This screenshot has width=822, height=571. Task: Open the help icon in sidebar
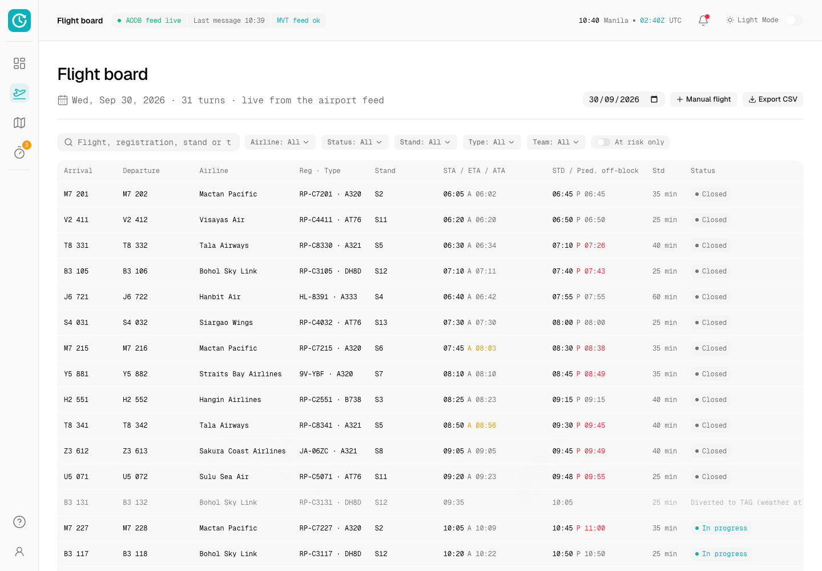19,522
